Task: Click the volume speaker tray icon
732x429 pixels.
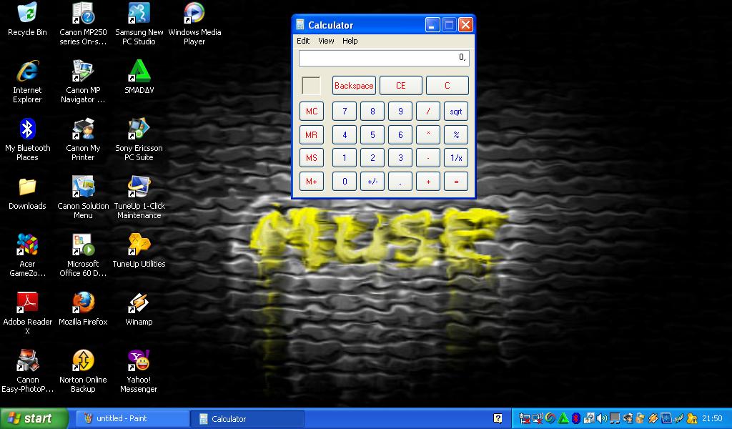Action: click(x=600, y=418)
